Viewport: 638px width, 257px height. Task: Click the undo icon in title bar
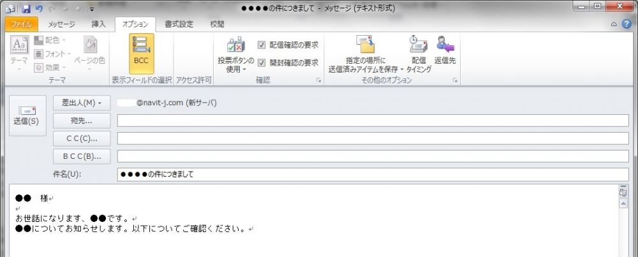pos(39,8)
